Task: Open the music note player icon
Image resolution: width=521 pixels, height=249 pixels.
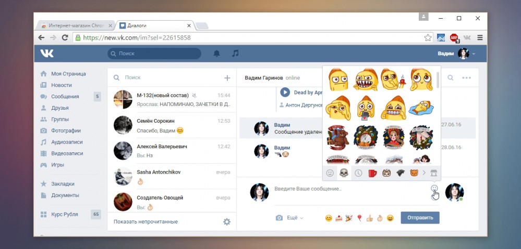Action: (x=235, y=54)
